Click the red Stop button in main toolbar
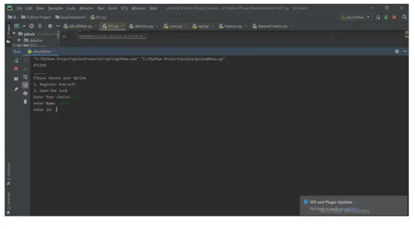Image resolution: width=415 pixels, height=229 pixels. coord(394,18)
